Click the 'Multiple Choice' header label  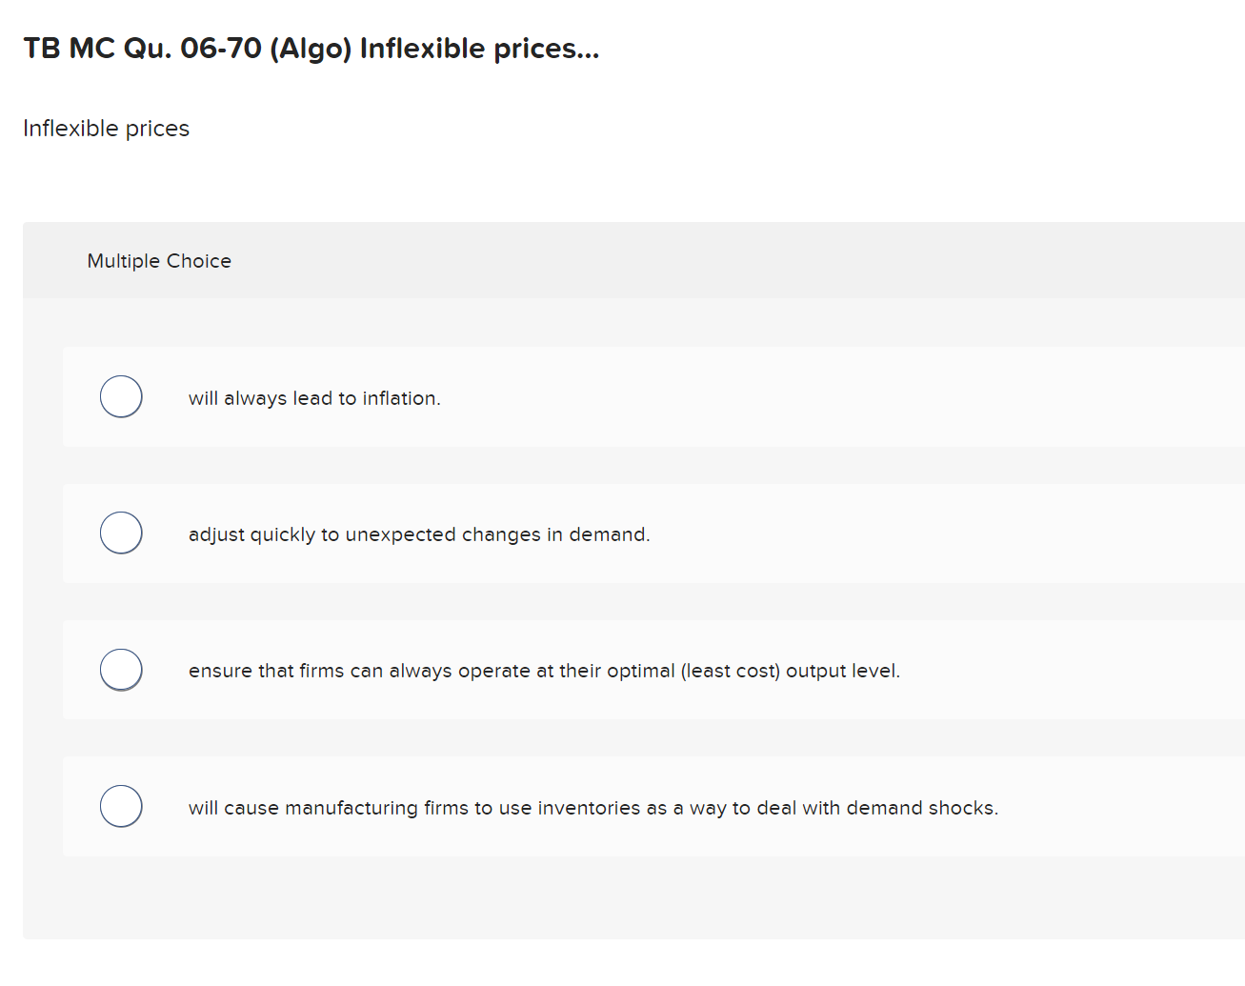159,260
